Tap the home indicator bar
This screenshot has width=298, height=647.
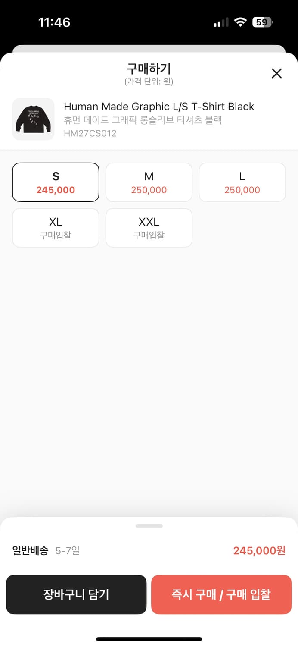149,639
